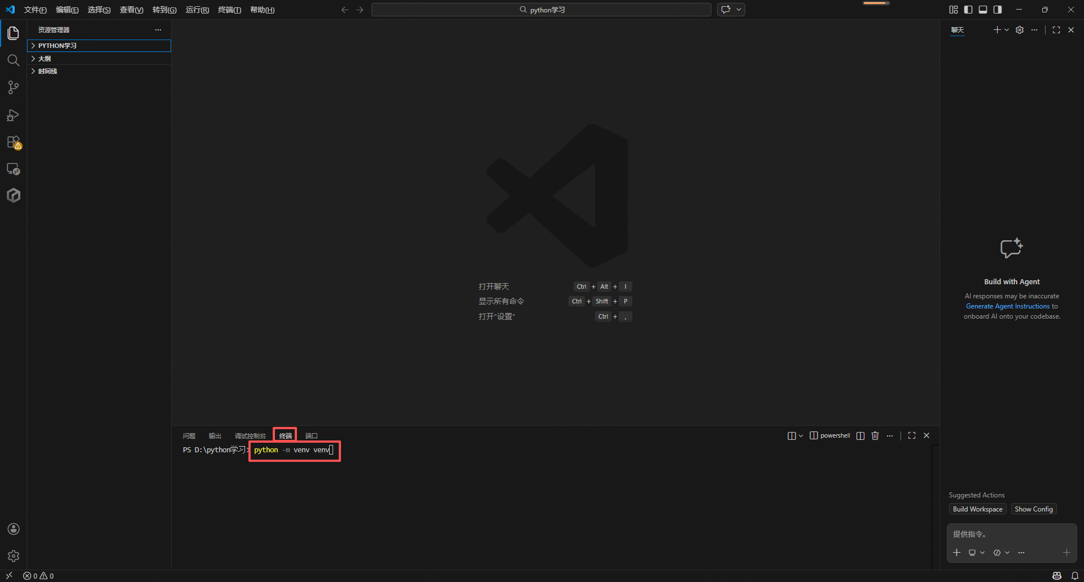Click the Show Config suggested action
The image size is (1084, 582).
(x=1034, y=509)
